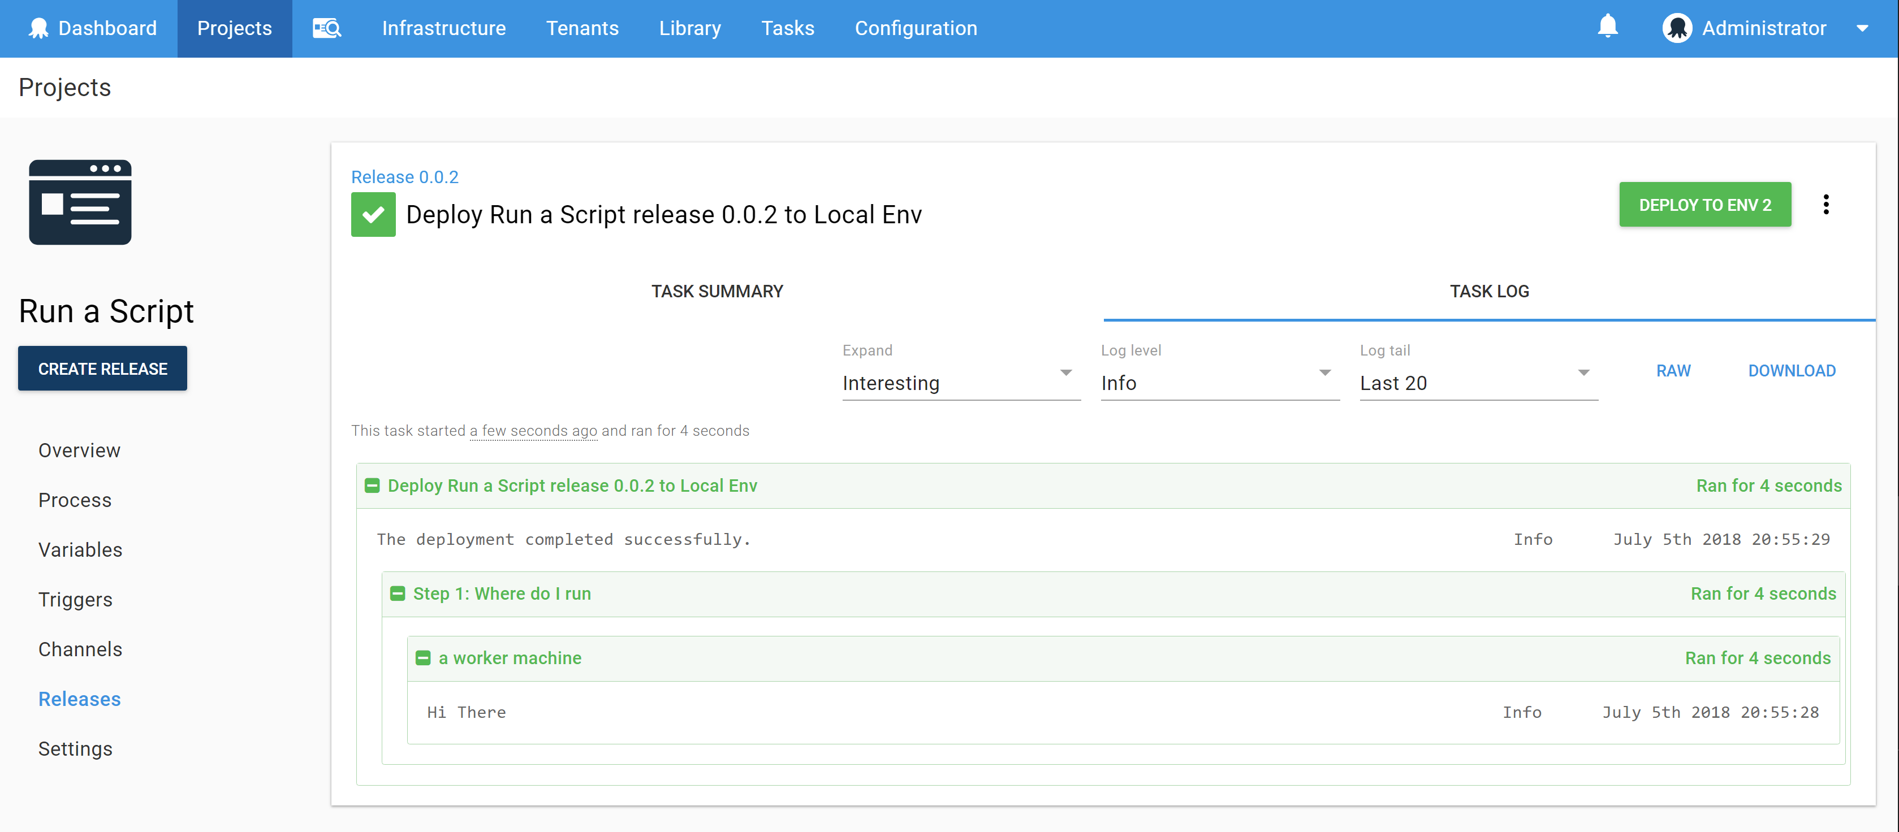Open the Log tail dropdown showing Last 20
The width and height of the screenshot is (1899, 832).
pos(1478,383)
